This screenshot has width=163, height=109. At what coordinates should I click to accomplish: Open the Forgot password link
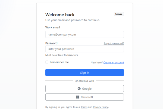(x=114, y=43)
